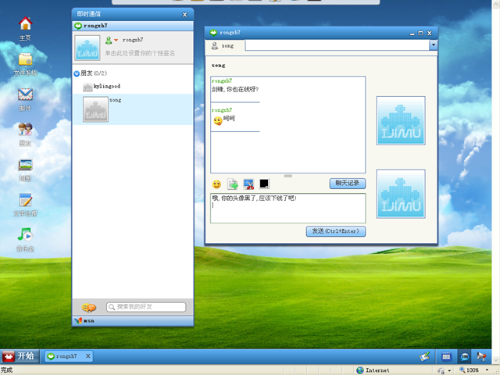Viewport: 500px width, 375px height.
Task: Click the rongzh7 profile avatar in contact list
Action: tap(87, 48)
